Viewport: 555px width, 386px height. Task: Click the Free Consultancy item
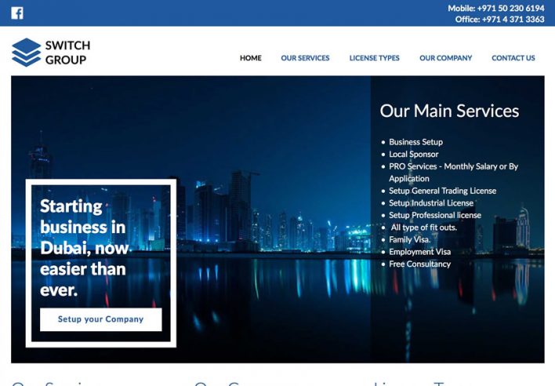pyautogui.click(x=420, y=264)
